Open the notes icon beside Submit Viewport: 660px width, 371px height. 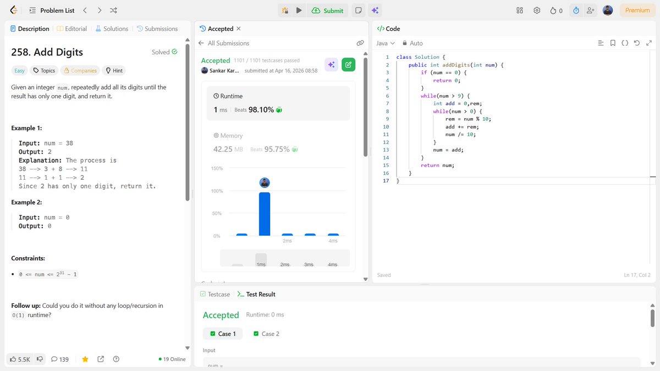pos(358,10)
